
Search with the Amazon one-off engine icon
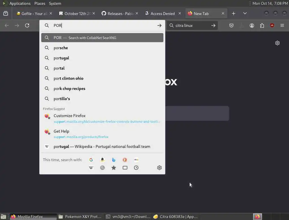click(x=102, y=160)
